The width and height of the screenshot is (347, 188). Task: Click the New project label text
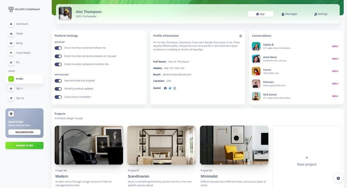coord(307,164)
